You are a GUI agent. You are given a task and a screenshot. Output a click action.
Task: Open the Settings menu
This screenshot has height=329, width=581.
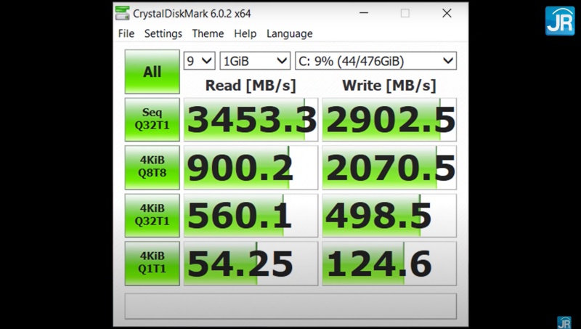(163, 33)
